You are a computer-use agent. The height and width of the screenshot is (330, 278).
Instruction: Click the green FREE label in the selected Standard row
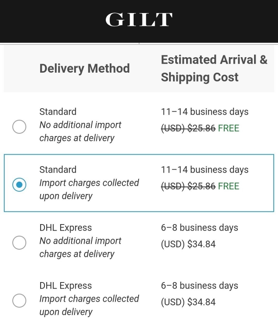click(x=229, y=186)
